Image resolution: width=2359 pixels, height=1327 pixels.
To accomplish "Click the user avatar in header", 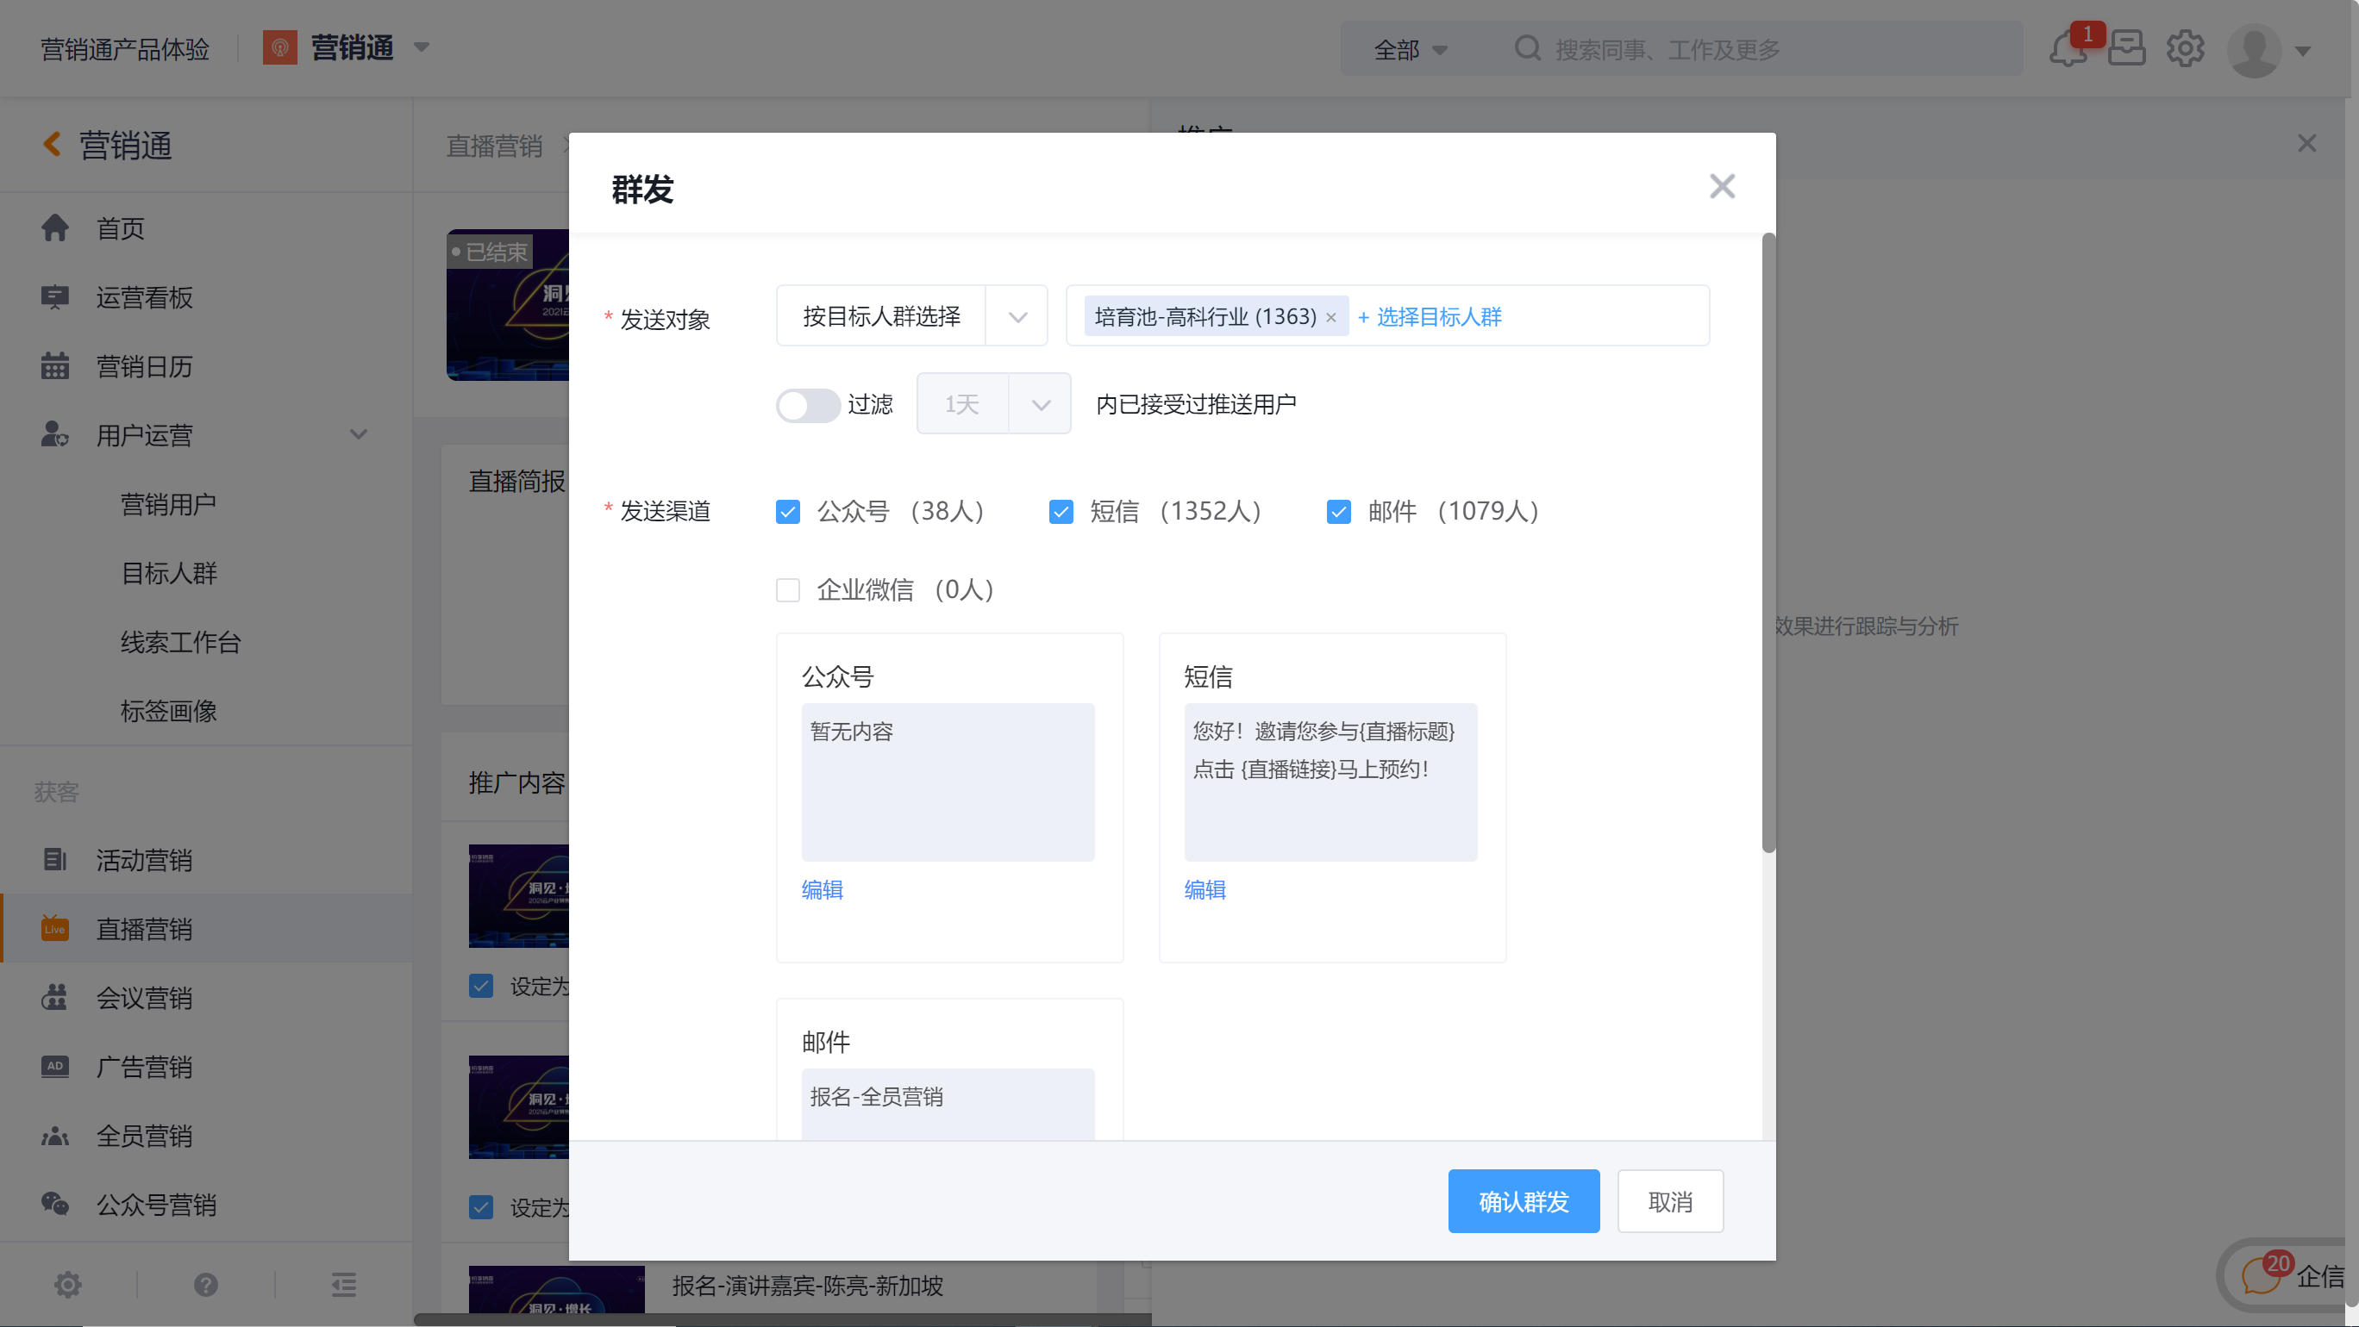I will (2255, 50).
